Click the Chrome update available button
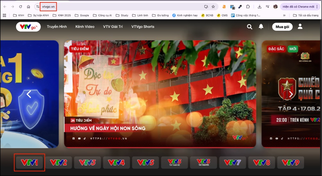The width and height of the screenshot is (322, 176). click(x=299, y=7)
